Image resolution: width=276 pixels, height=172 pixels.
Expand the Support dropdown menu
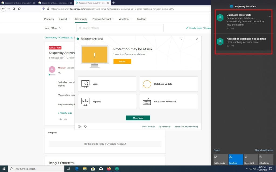(64, 19)
